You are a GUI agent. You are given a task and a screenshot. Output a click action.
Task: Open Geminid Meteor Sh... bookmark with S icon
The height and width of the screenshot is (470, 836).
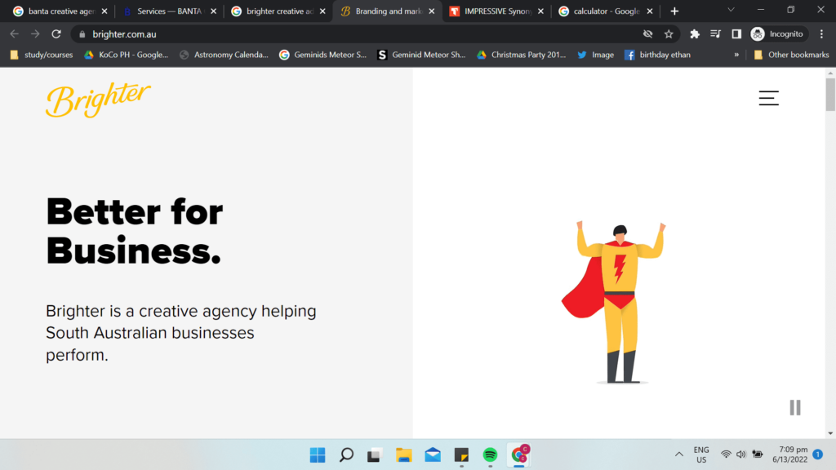click(422, 55)
